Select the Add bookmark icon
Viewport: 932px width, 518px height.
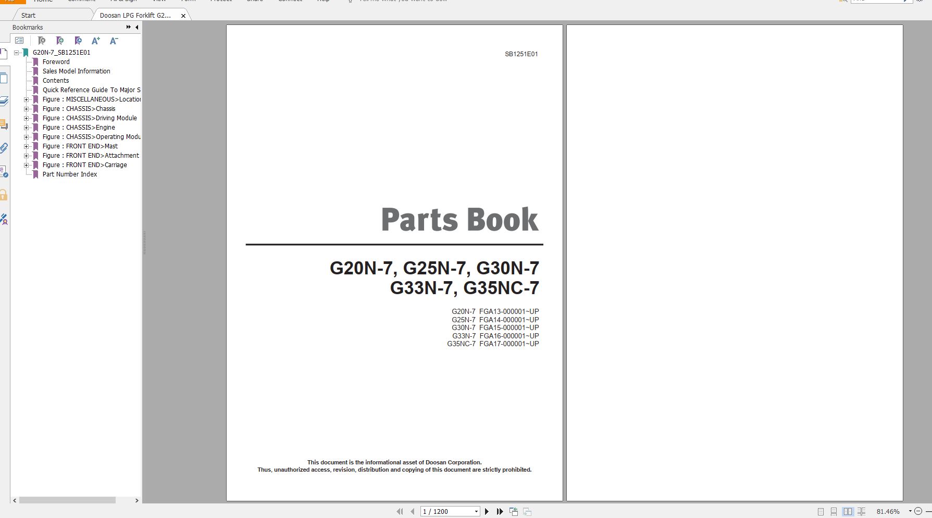pos(60,41)
